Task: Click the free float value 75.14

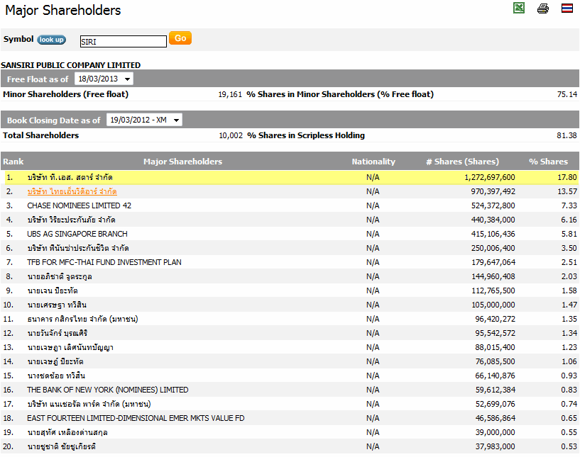Action: [567, 94]
